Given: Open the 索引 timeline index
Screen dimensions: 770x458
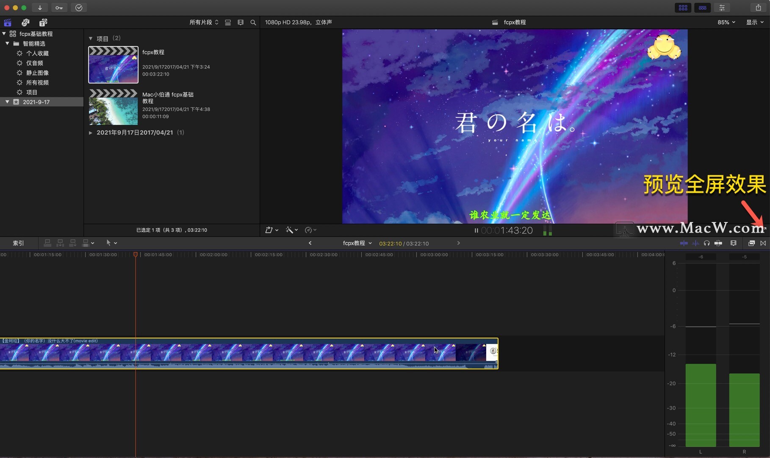Looking at the screenshot, I should (18, 243).
